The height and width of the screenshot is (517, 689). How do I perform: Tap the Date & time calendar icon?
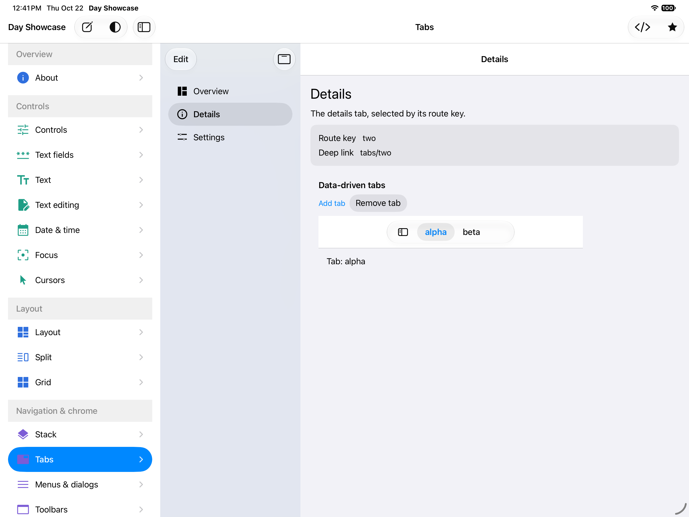point(23,230)
